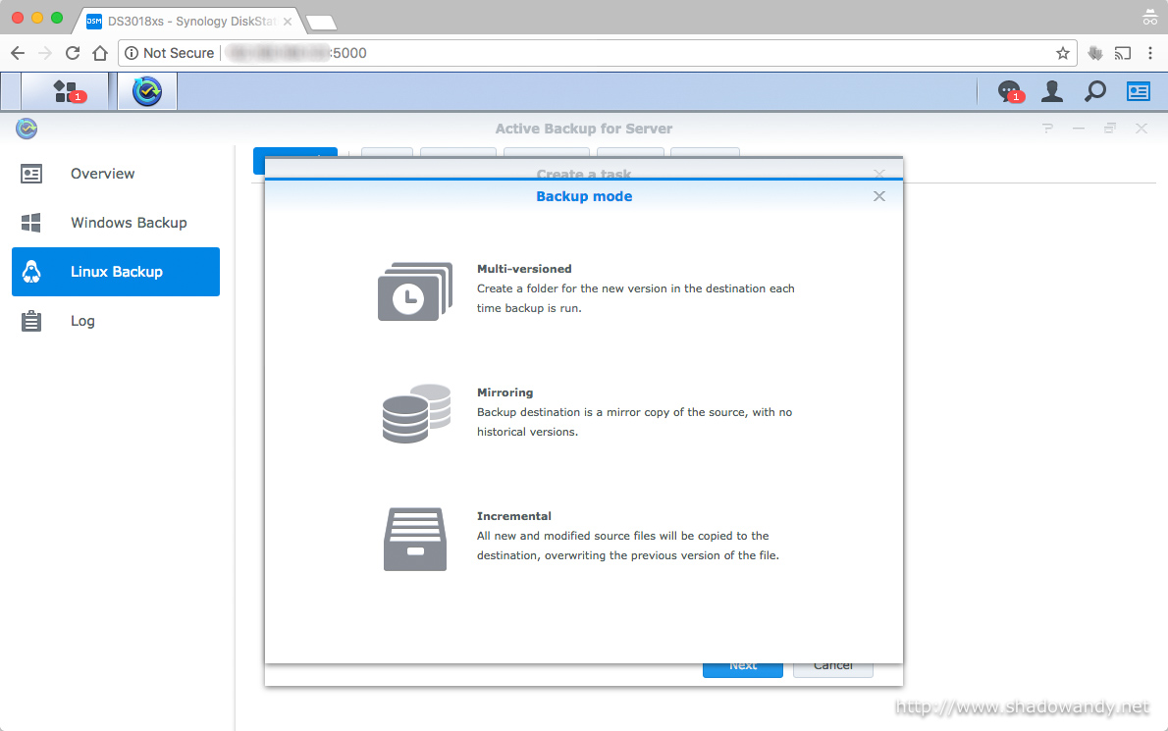Image resolution: width=1168 pixels, height=731 pixels.
Task: Open Active Backup taskbar app icon
Action: [x=147, y=91]
